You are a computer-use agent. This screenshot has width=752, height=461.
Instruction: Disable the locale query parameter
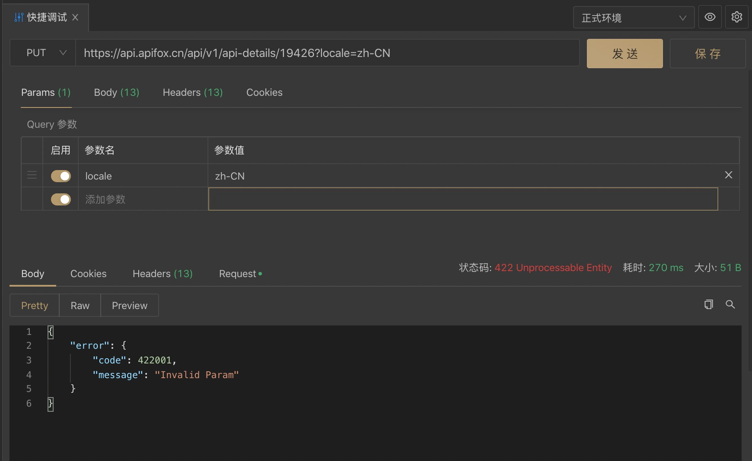tap(61, 176)
